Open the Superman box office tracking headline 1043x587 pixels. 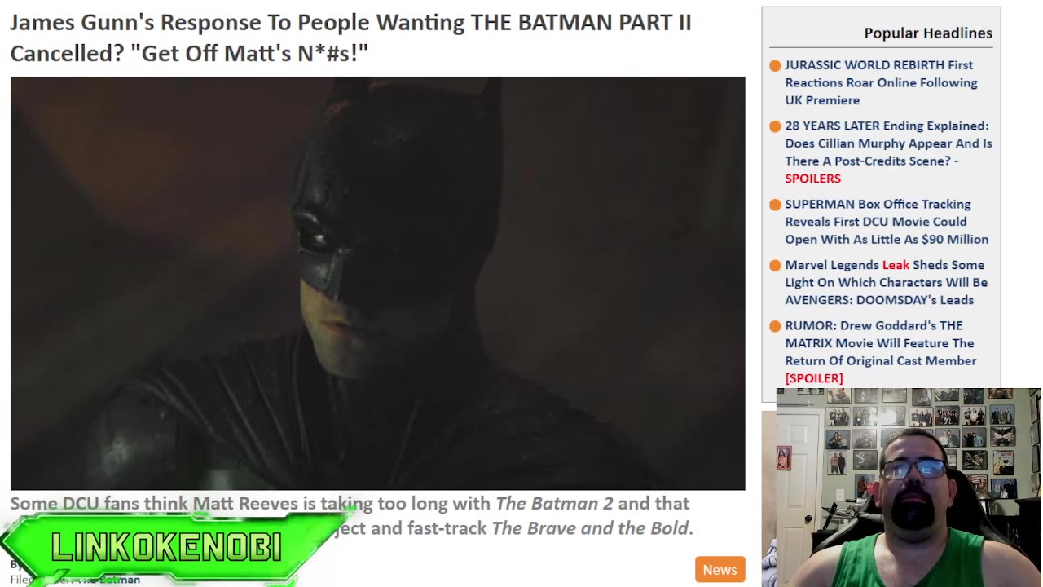tap(887, 222)
